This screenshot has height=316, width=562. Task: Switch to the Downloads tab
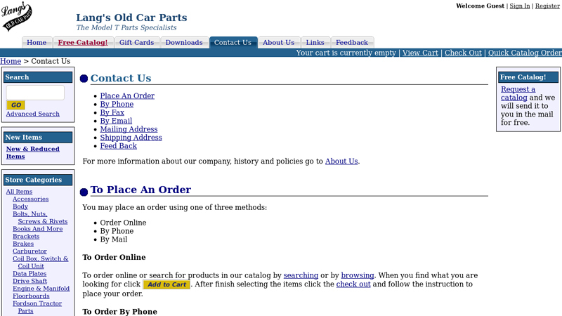pos(184,42)
